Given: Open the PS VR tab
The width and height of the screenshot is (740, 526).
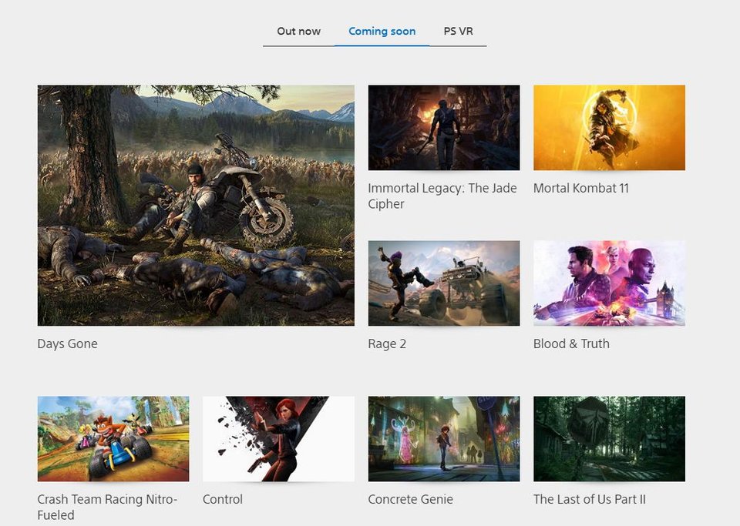Looking at the screenshot, I should pyautogui.click(x=458, y=32).
